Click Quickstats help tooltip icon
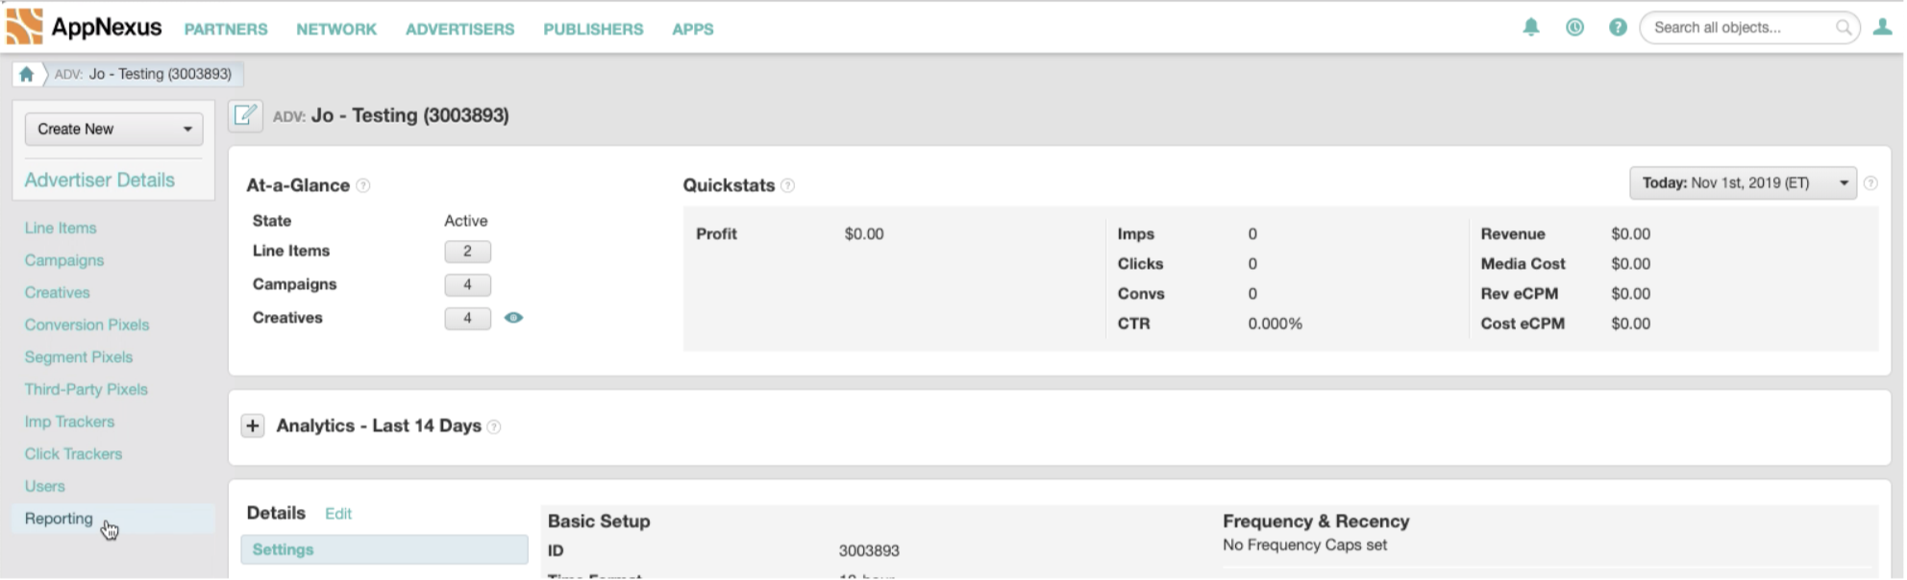The width and height of the screenshot is (1907, 580). click(787, 186)
